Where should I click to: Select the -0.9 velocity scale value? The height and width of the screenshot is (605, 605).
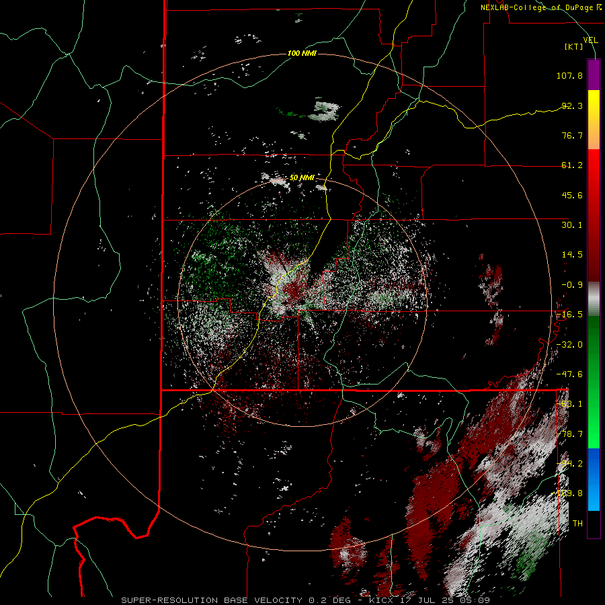(572, 285)
